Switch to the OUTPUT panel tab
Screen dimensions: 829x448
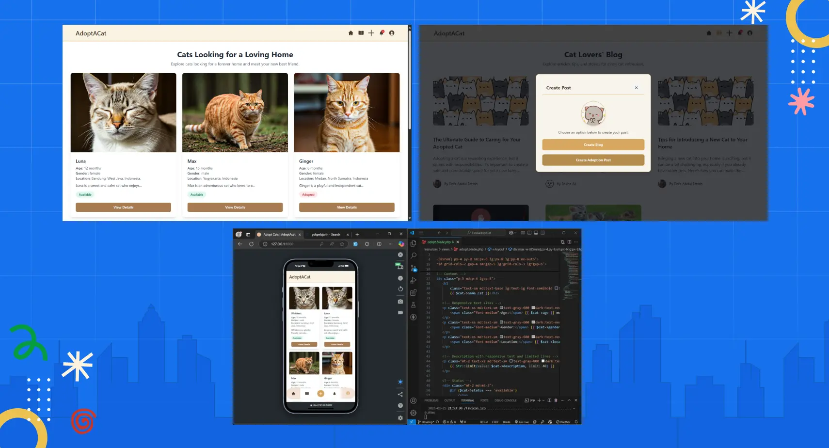pyautogui.click(x=450, y=400)
